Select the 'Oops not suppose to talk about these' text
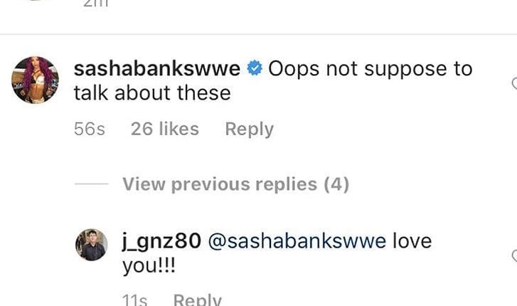The height and width of the screenshot is (306, 517). (x=273, y=80)
